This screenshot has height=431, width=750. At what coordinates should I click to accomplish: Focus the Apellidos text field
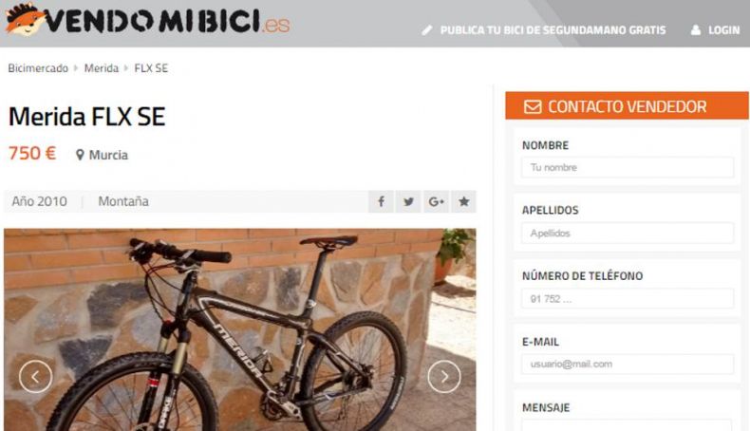pos(628,233)
